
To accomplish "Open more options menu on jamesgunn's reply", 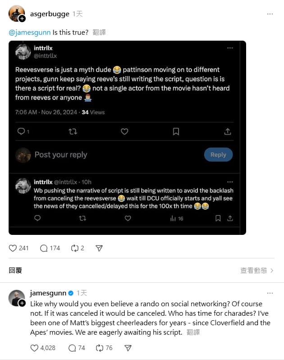I will (x=270, y=293).
